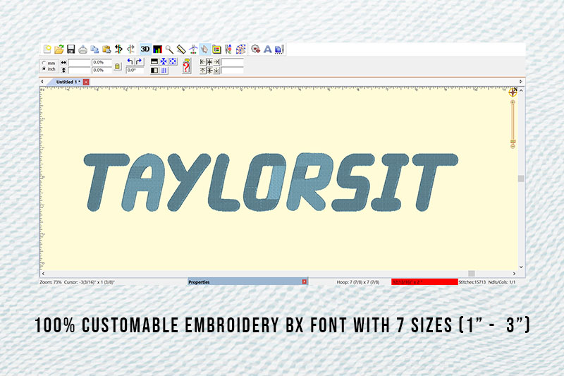Toggle the 3D view button
Image resolution: width=564 pixels, height=376 pixels.
pyautogui.click(x=145, y=49)
